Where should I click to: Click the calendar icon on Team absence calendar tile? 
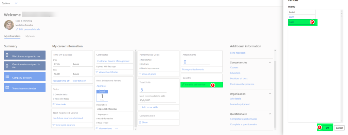tap(7, 87)
